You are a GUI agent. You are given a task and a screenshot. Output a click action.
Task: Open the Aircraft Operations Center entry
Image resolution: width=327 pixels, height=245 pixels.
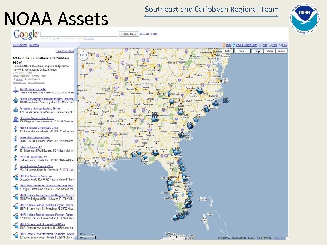click(33, 89)
